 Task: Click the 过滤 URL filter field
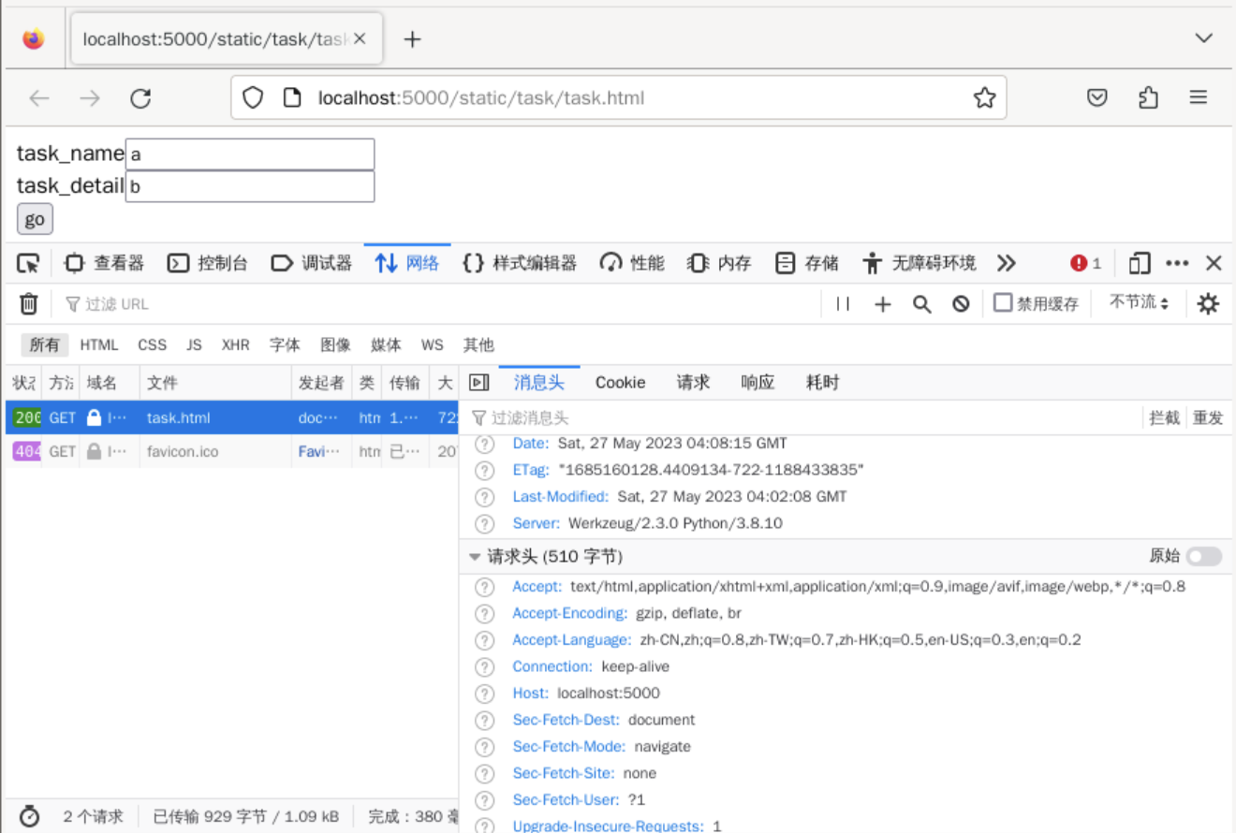pyautogui.click(x=435, y=303)
